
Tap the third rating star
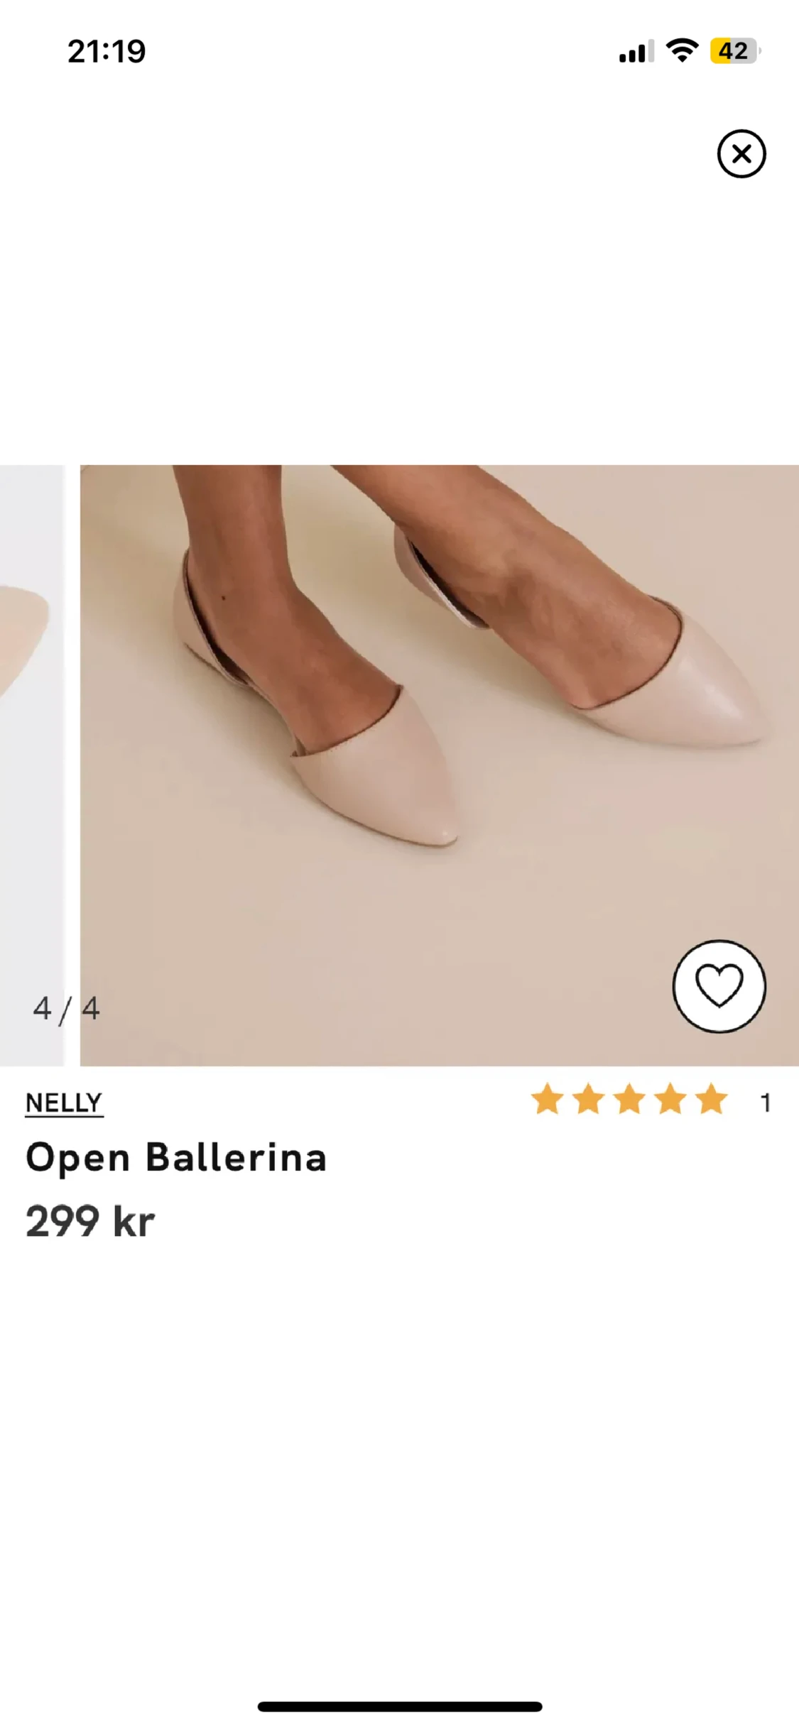click(630, 1100)
